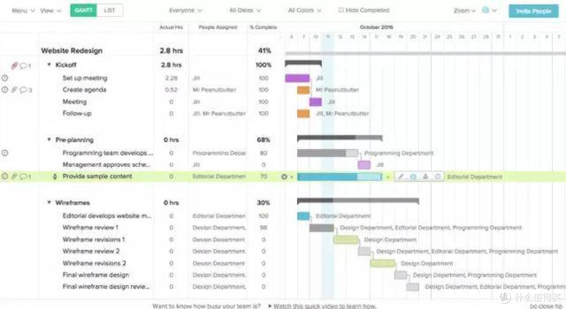Click the blue Provide sample content progress bar
The width and height of the screenshot is (566, 309).
coord(339,177)
